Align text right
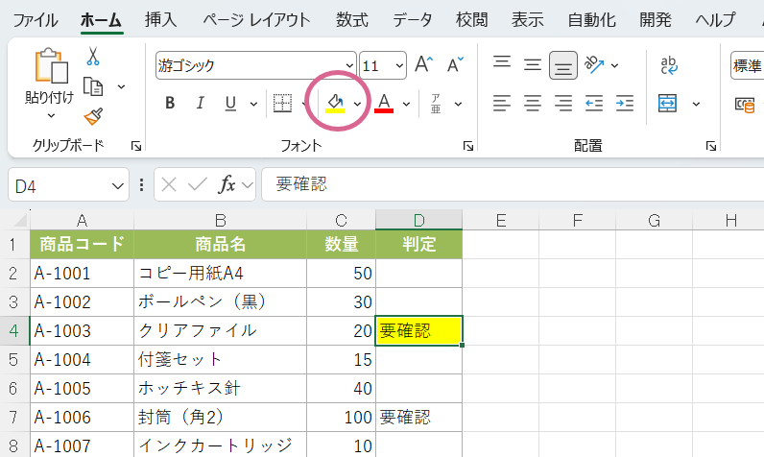The width and height of the screenshot is (764, 457). pyautogui.click(x=563, y=104)
